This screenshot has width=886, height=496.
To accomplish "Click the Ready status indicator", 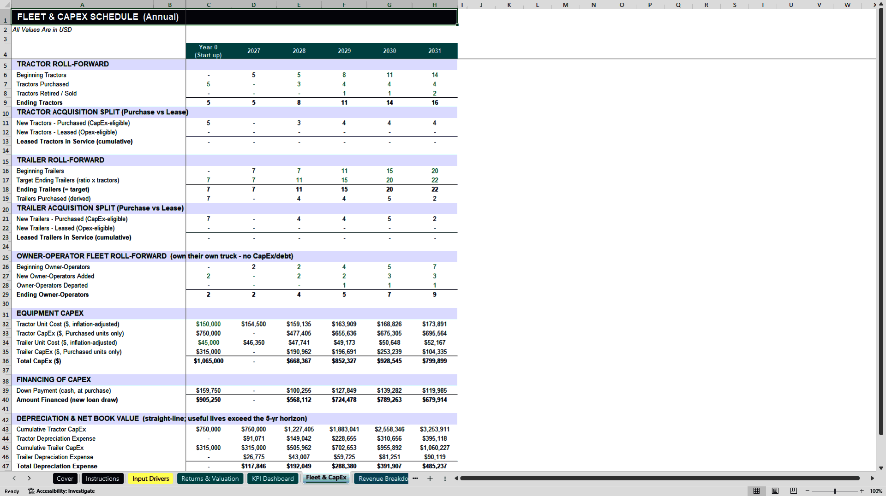I will 12,491.
